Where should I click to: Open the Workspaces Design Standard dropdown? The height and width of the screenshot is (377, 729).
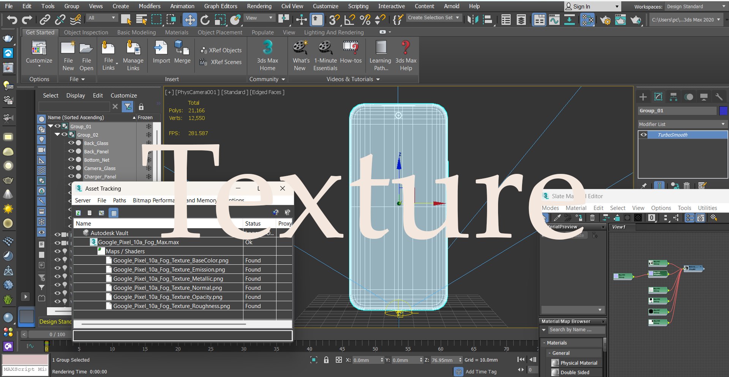[x=696, y=6]
